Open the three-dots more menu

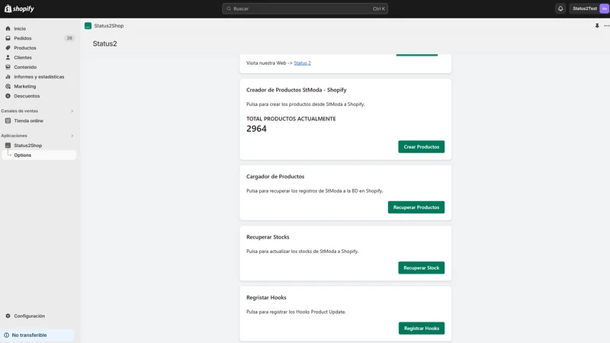tap(606, 26)
